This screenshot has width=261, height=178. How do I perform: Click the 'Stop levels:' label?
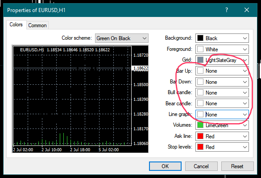click(x=180, y=147)
